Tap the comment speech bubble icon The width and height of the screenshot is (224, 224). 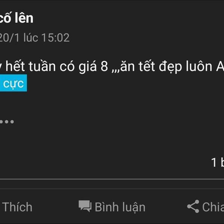point(85,206)
